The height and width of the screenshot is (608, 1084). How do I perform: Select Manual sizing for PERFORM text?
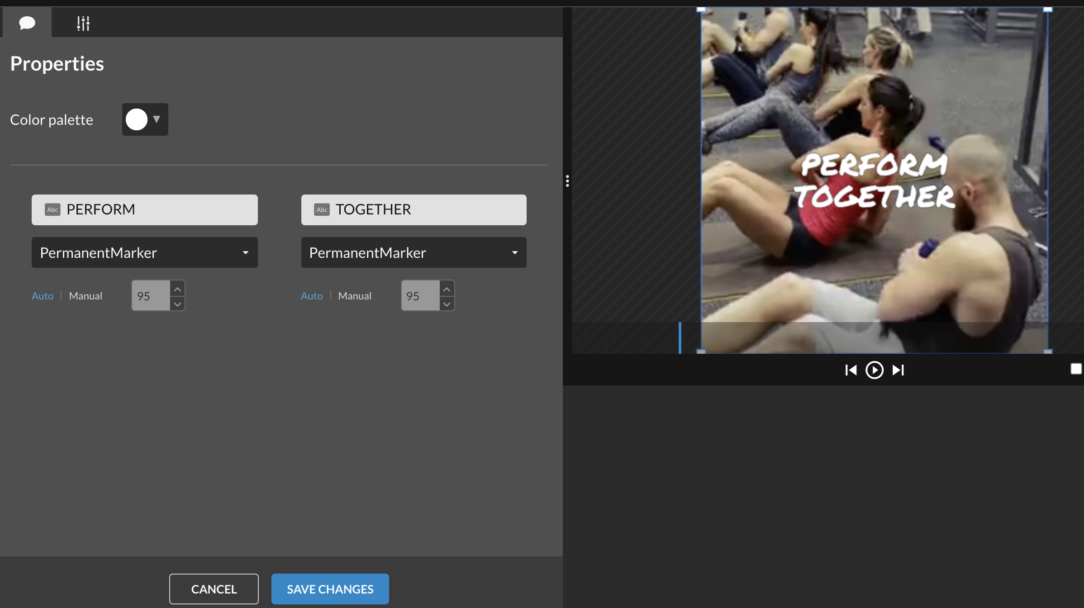tap(86, 296)
